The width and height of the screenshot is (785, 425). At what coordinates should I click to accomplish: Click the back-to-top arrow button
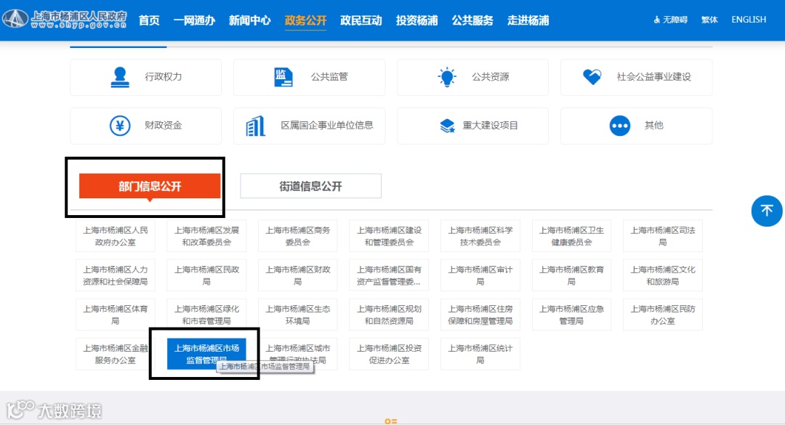click(767, 211)
